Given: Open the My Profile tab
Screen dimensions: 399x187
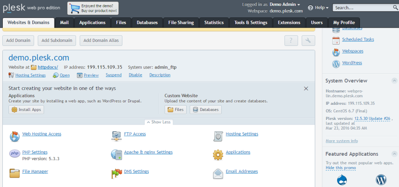Looking at the screenshot, I should click(344, 23).
